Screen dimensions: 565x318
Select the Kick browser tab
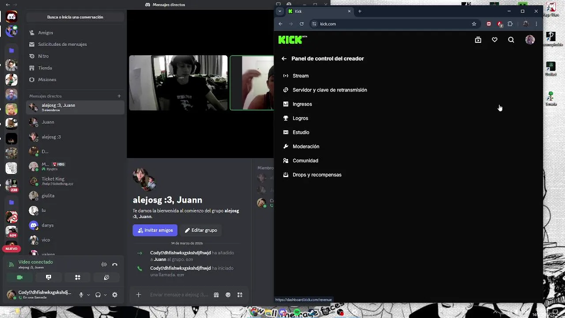[320, 11]
